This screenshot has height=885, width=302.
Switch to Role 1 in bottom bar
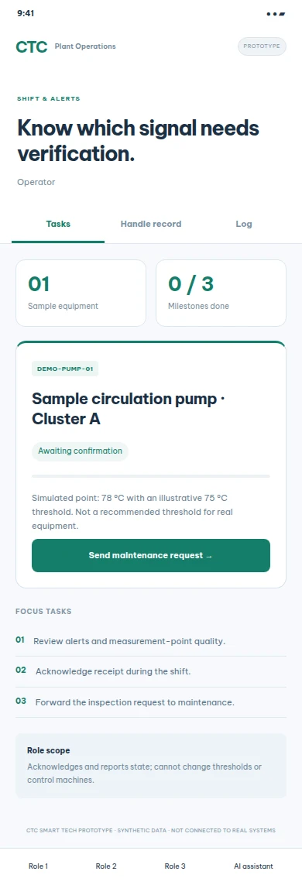39,866
